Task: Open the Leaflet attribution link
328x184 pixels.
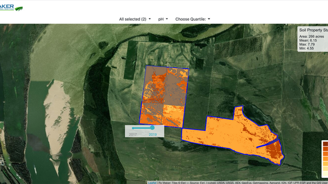Action: point(152,183)
